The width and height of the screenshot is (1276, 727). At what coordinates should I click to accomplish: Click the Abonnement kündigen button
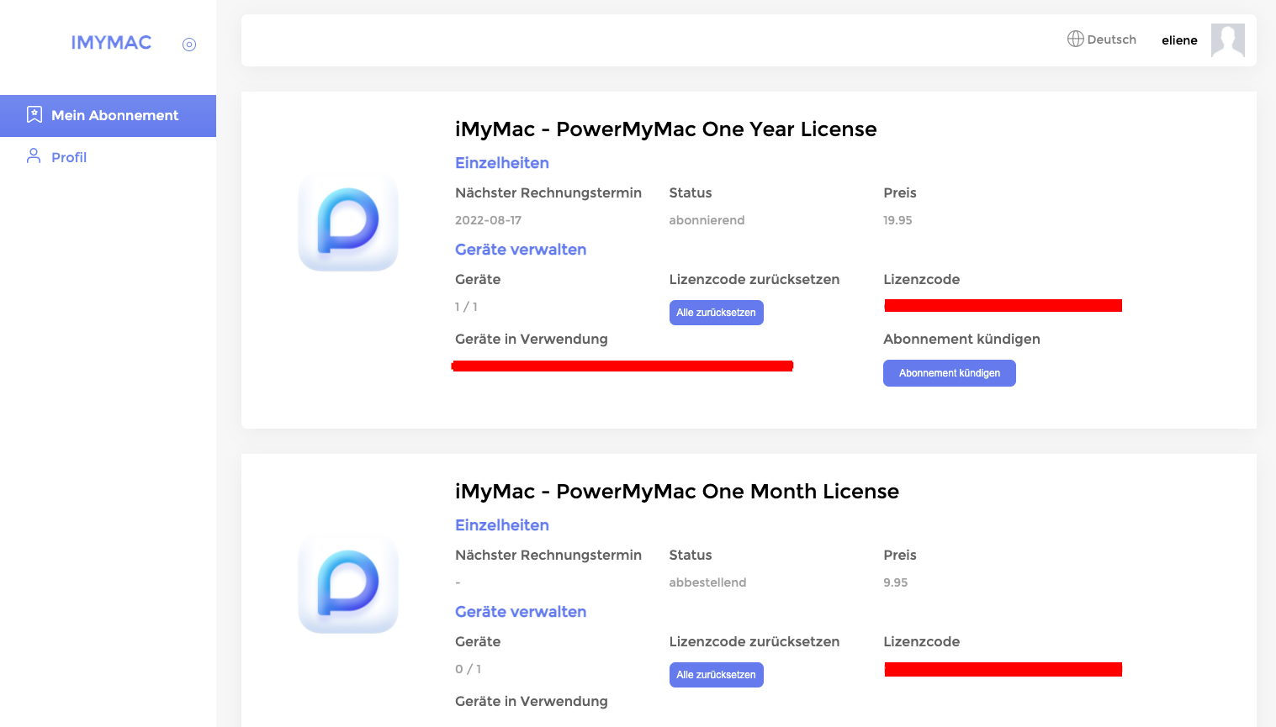pos(949,373)
